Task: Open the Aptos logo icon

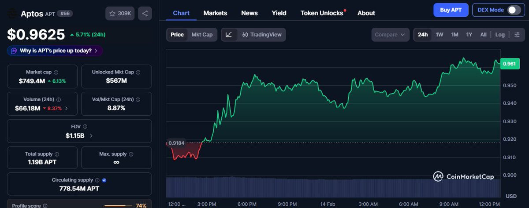Action: 12,14
